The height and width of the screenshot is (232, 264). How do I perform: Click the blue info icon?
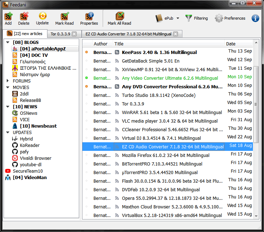(x=255, y=18)
